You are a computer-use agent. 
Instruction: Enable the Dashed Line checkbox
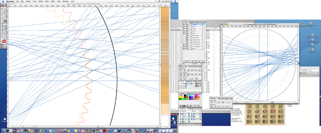[179, 88]
